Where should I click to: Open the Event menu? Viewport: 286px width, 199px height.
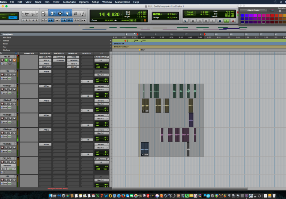(56, 2)
